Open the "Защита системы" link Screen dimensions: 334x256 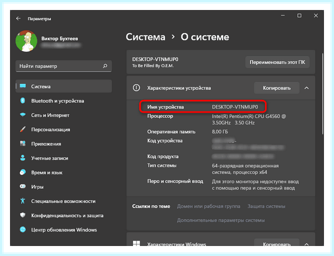pyautogui.click(x=266, y=206)
